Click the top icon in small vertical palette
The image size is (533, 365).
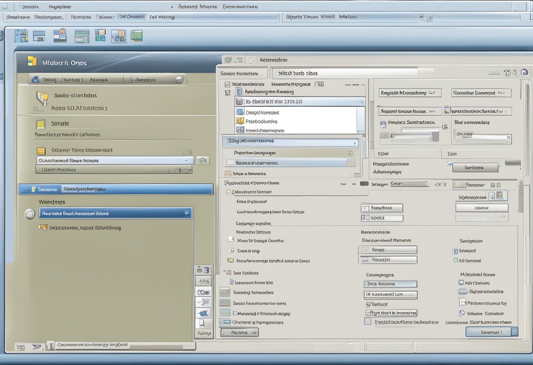point(203,270)
